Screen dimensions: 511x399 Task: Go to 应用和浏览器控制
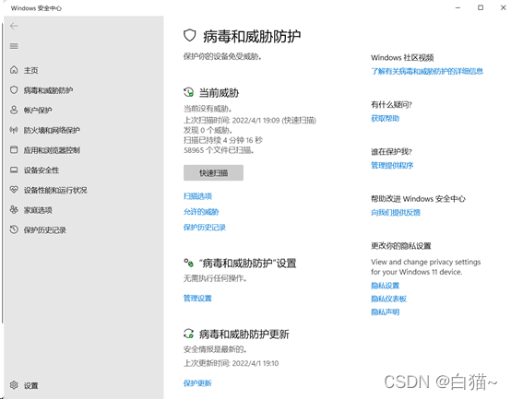(x=52, y=150)
